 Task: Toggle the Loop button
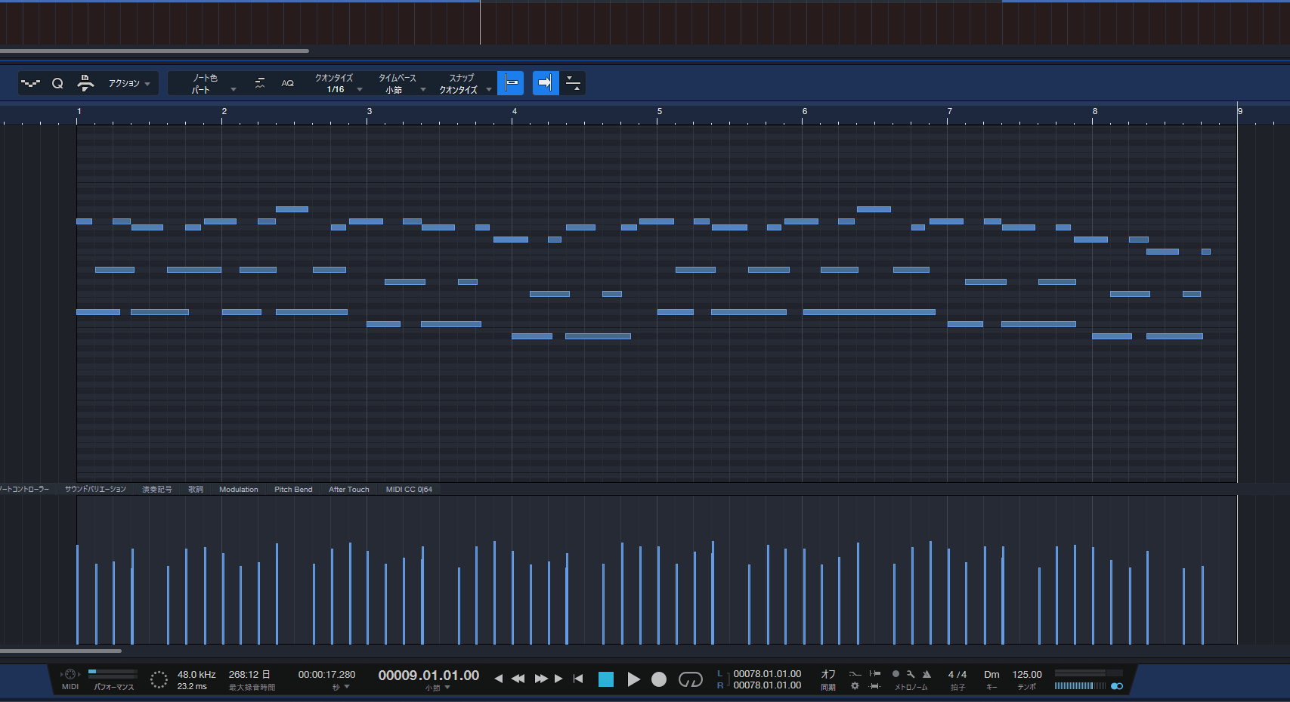coord(691,679)
